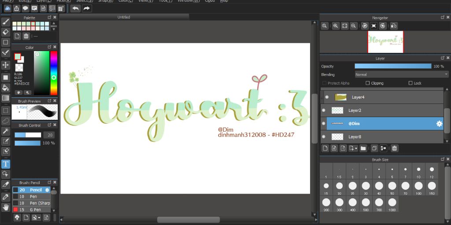Hide Layer2 using its visibility dot

(x=324, y=110)
